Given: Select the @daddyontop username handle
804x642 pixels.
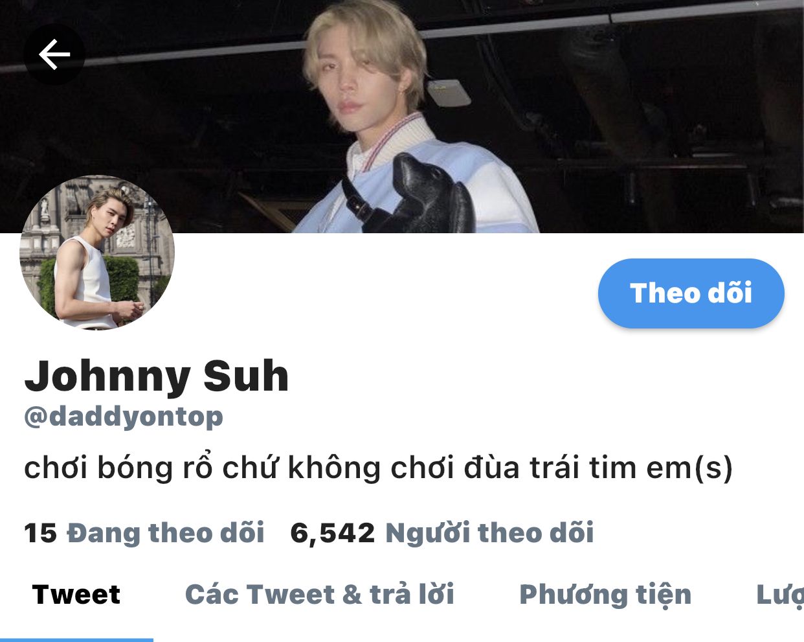Looking at the screenshot, I should tap(124, 416).
